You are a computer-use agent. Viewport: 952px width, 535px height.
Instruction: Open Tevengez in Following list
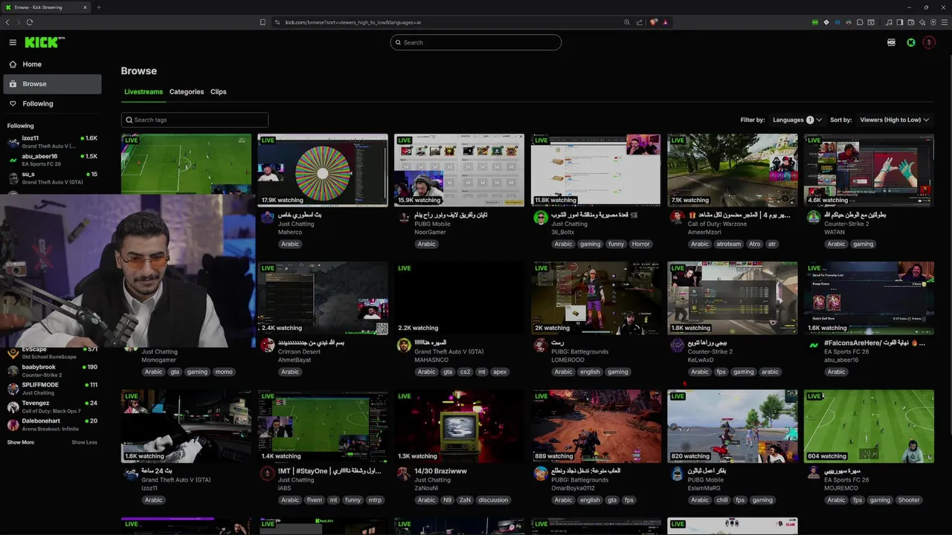pyautogui.click(x=52, y=406)
